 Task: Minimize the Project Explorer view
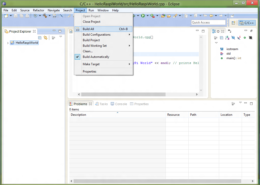click(54, 31)
